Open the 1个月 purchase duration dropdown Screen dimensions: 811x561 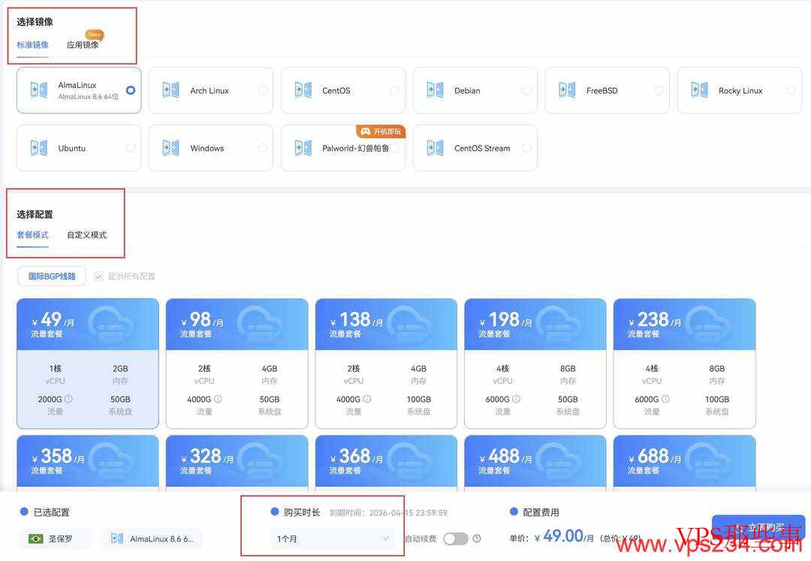pos(333,538)
